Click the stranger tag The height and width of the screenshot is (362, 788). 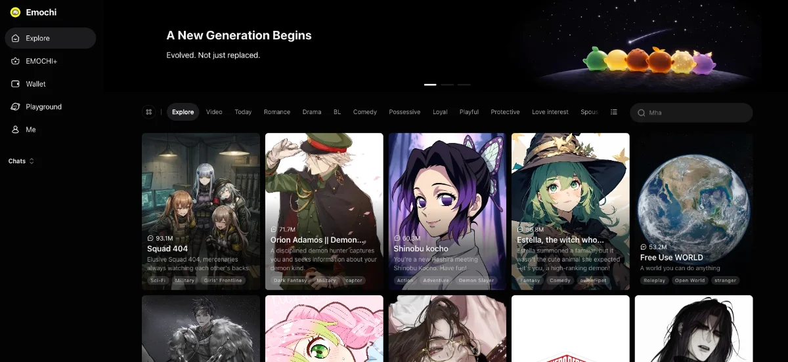[725, 280]
